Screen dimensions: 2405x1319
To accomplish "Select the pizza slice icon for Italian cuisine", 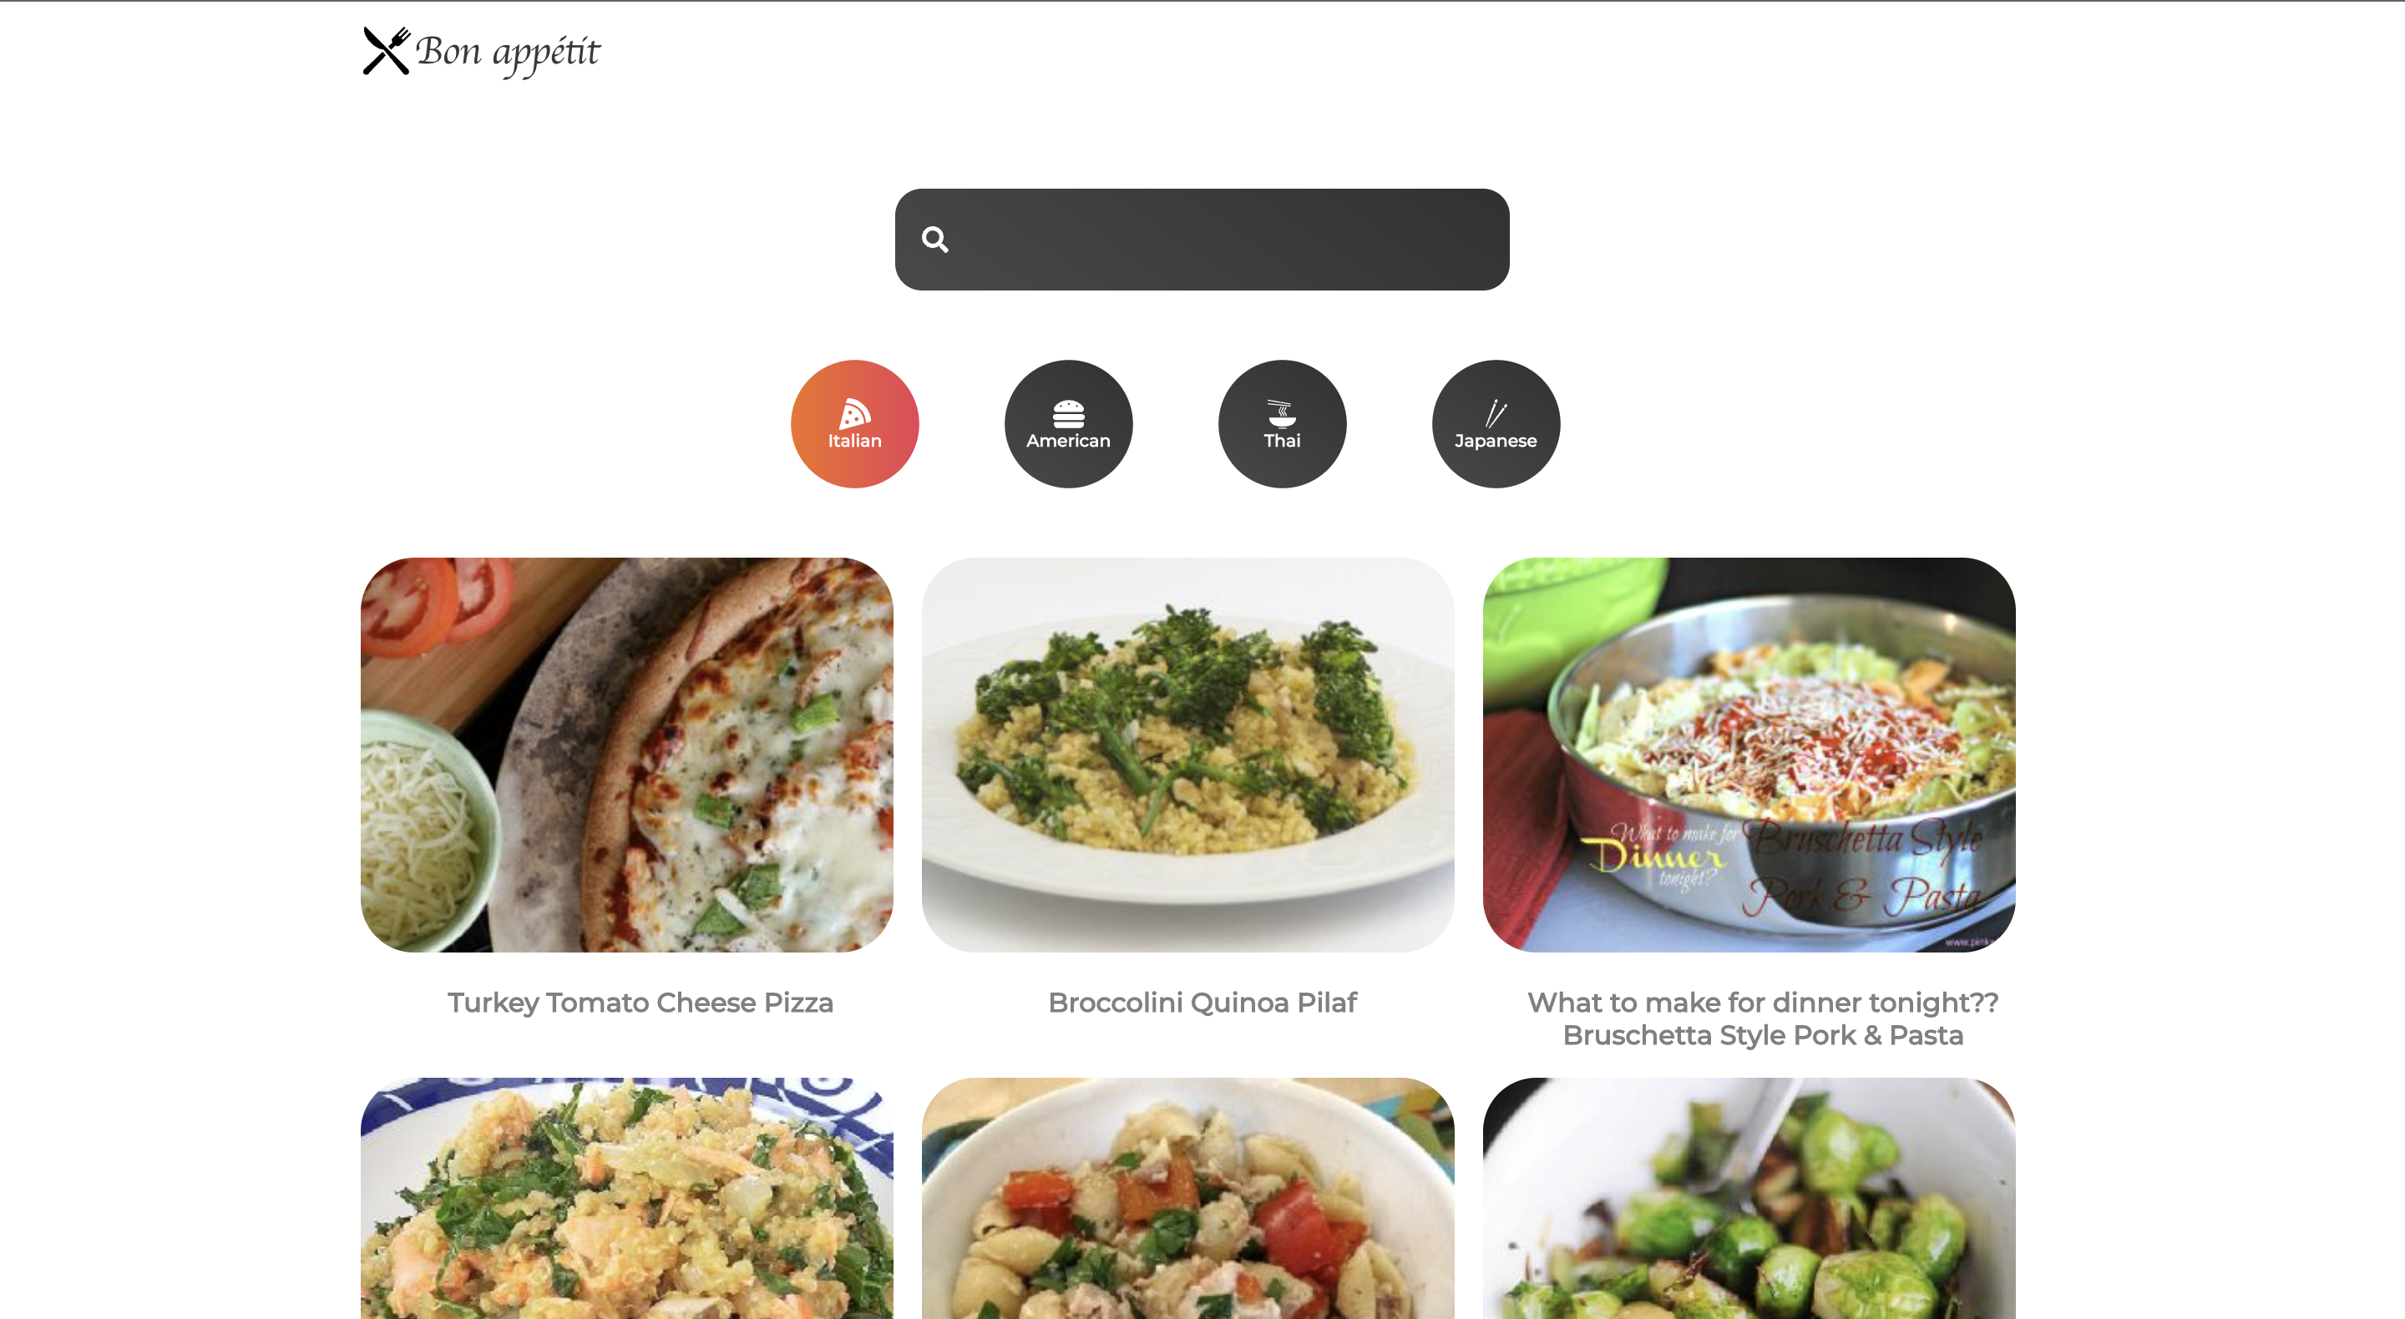I will click(x=855, y=412).
